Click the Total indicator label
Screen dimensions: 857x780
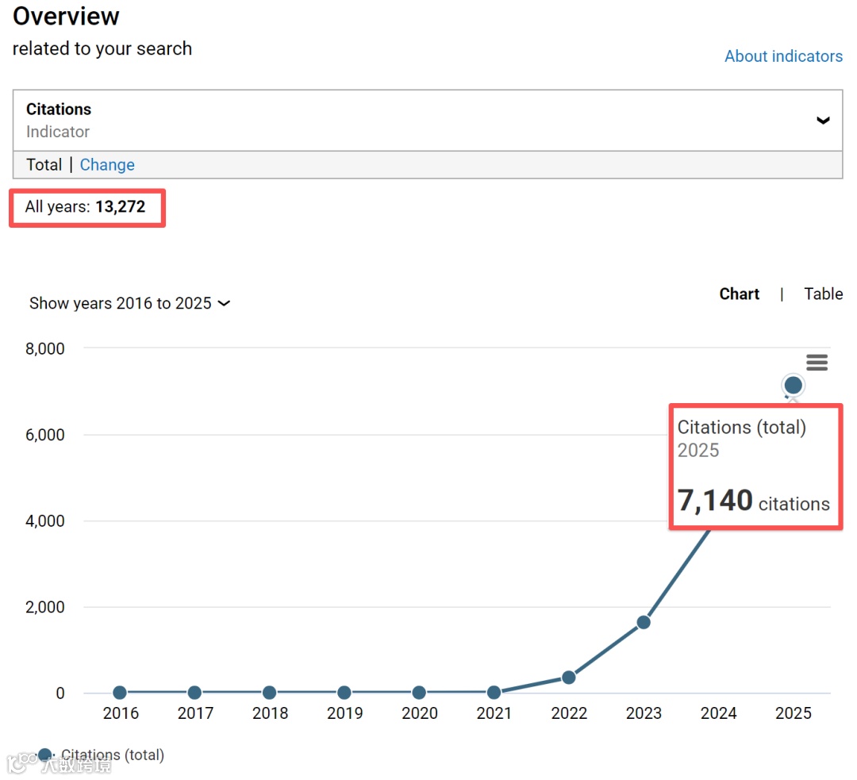click(44, 164)
